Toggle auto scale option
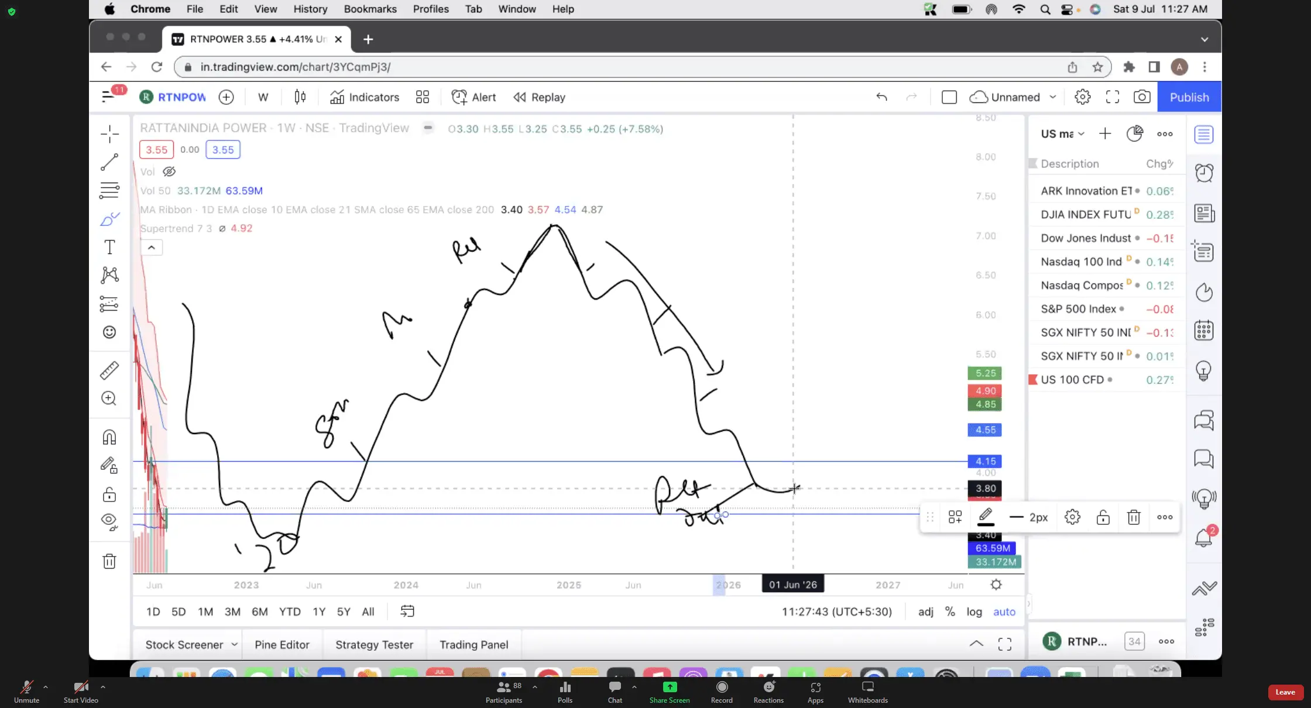The image size is (1311, 708). coord(1004,611)
